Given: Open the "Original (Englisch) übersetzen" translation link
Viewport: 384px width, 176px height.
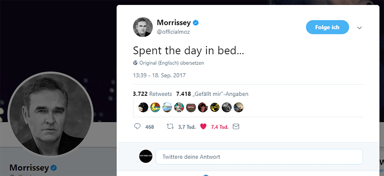Looking at the screenshot, I should coord(172,63).
